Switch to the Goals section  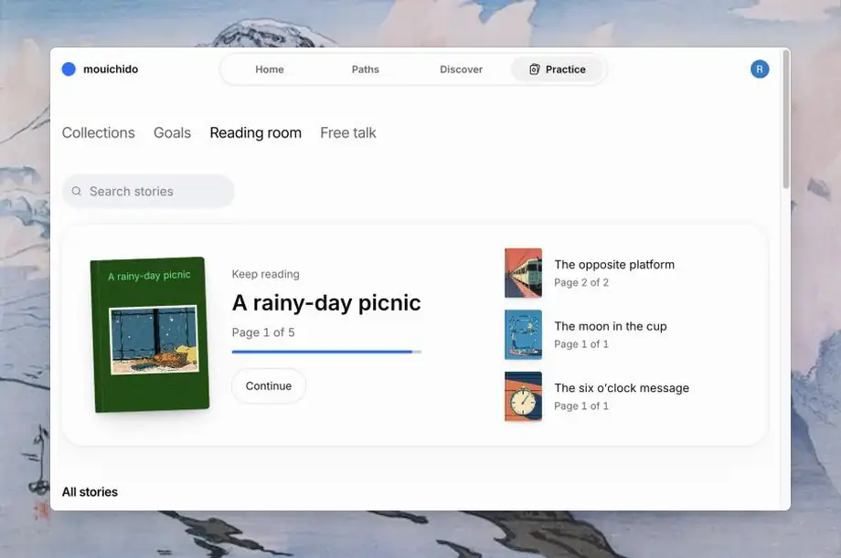point(172,132)
